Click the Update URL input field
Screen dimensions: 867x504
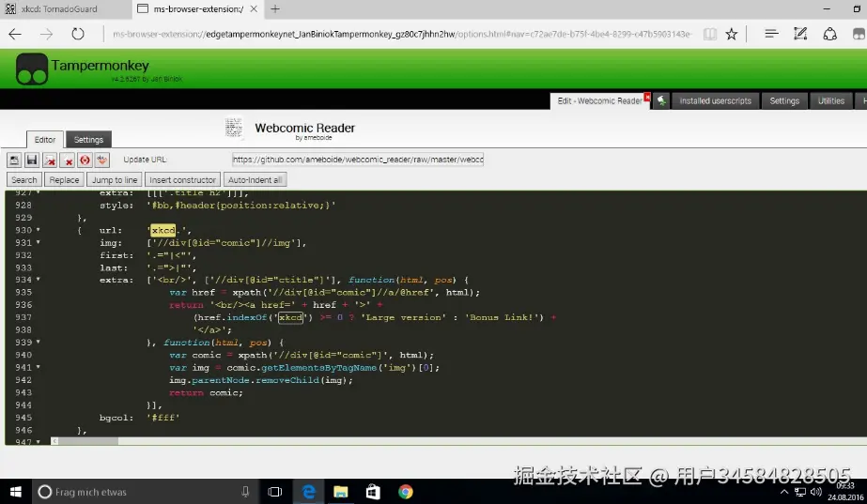(x=358, y=160)
